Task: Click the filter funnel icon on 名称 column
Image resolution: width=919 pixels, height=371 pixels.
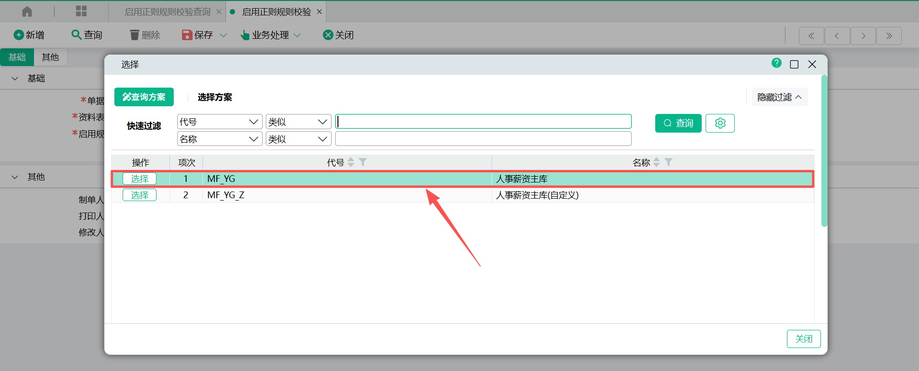Action: tap(669, 162)
